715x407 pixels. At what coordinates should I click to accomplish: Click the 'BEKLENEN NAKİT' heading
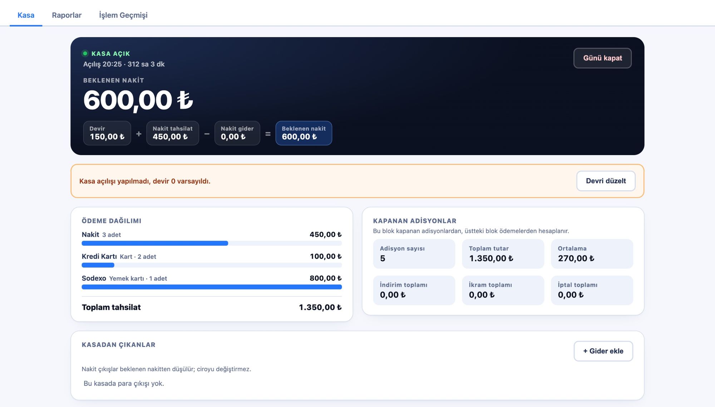pos(113,80)
